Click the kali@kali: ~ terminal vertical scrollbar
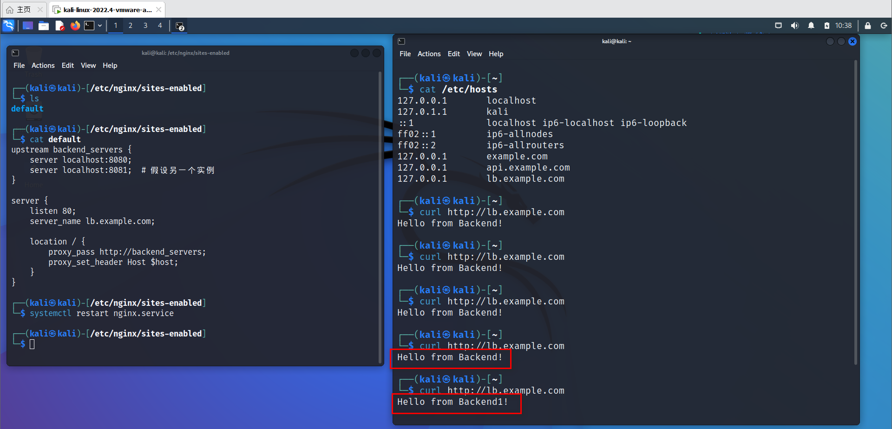Viewport: 892px width, 429px height. pos(856,212)
